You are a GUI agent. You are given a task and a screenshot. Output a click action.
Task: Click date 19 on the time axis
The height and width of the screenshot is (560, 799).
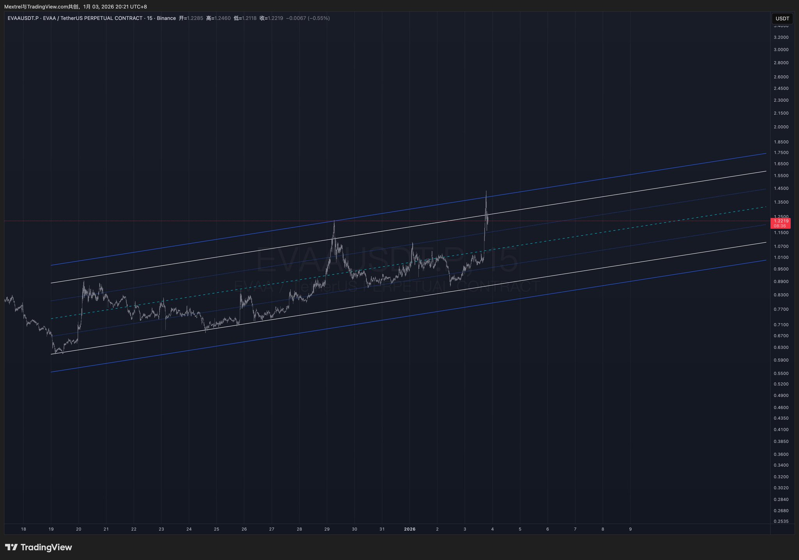[51, 529]
